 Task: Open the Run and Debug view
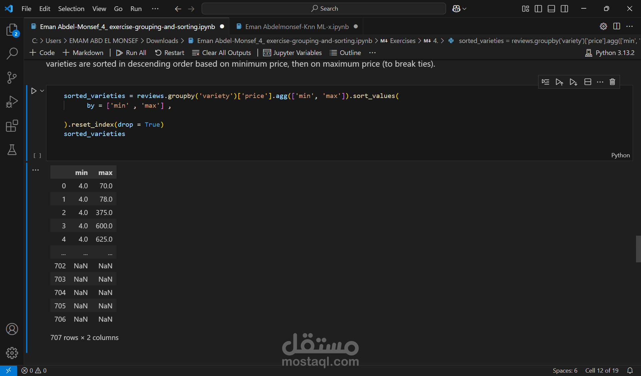12,102
